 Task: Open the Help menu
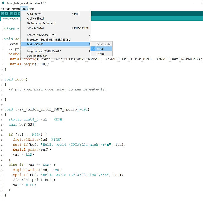(32, 9)
